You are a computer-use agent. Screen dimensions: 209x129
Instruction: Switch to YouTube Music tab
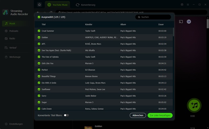(x=58, y=5)
